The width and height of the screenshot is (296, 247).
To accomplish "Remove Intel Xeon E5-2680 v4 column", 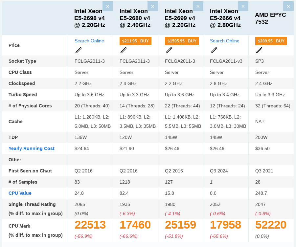I will coord(153,6).
